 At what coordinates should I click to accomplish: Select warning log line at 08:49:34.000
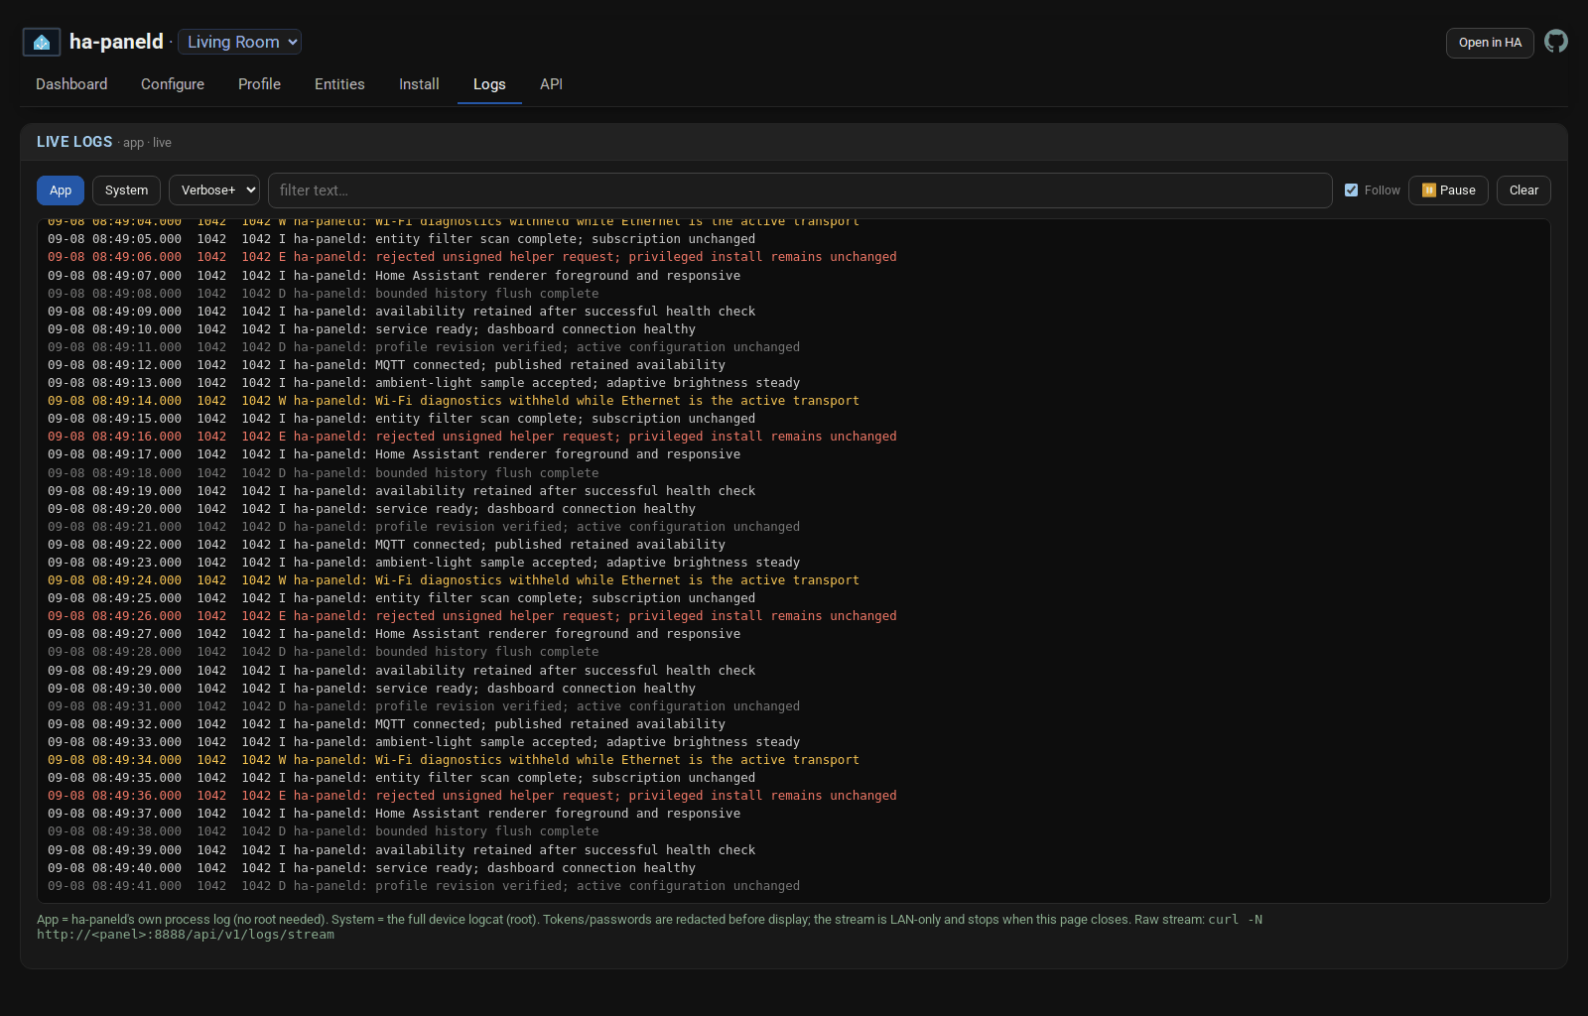tap(454, 760)
